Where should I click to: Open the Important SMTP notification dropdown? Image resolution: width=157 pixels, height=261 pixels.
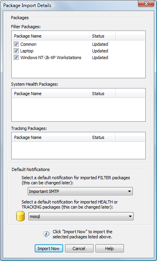(80, 191)
